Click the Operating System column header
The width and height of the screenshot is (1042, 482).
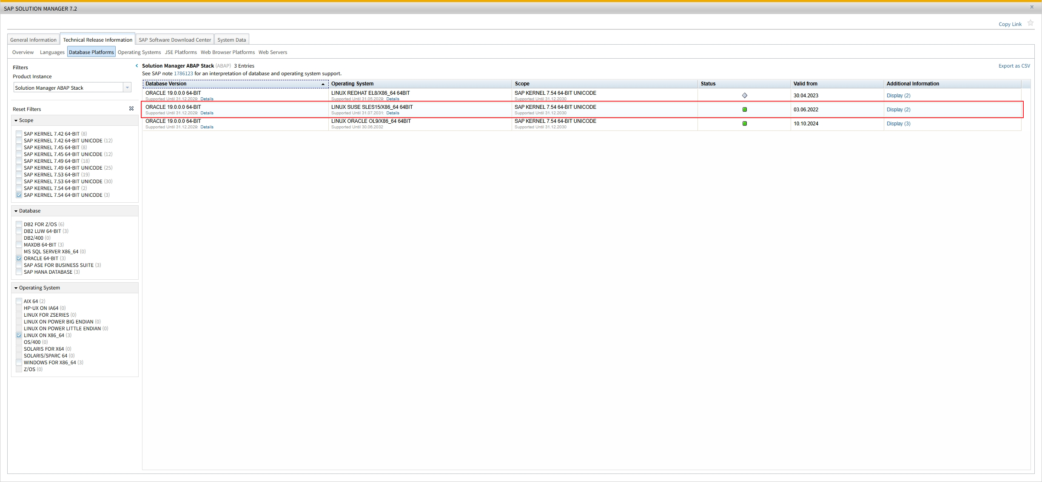pyautogui.click(x=420, y=84)
